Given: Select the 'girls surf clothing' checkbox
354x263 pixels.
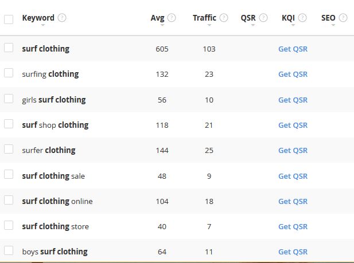Looking at the screenshot, I should coord(9,99).
